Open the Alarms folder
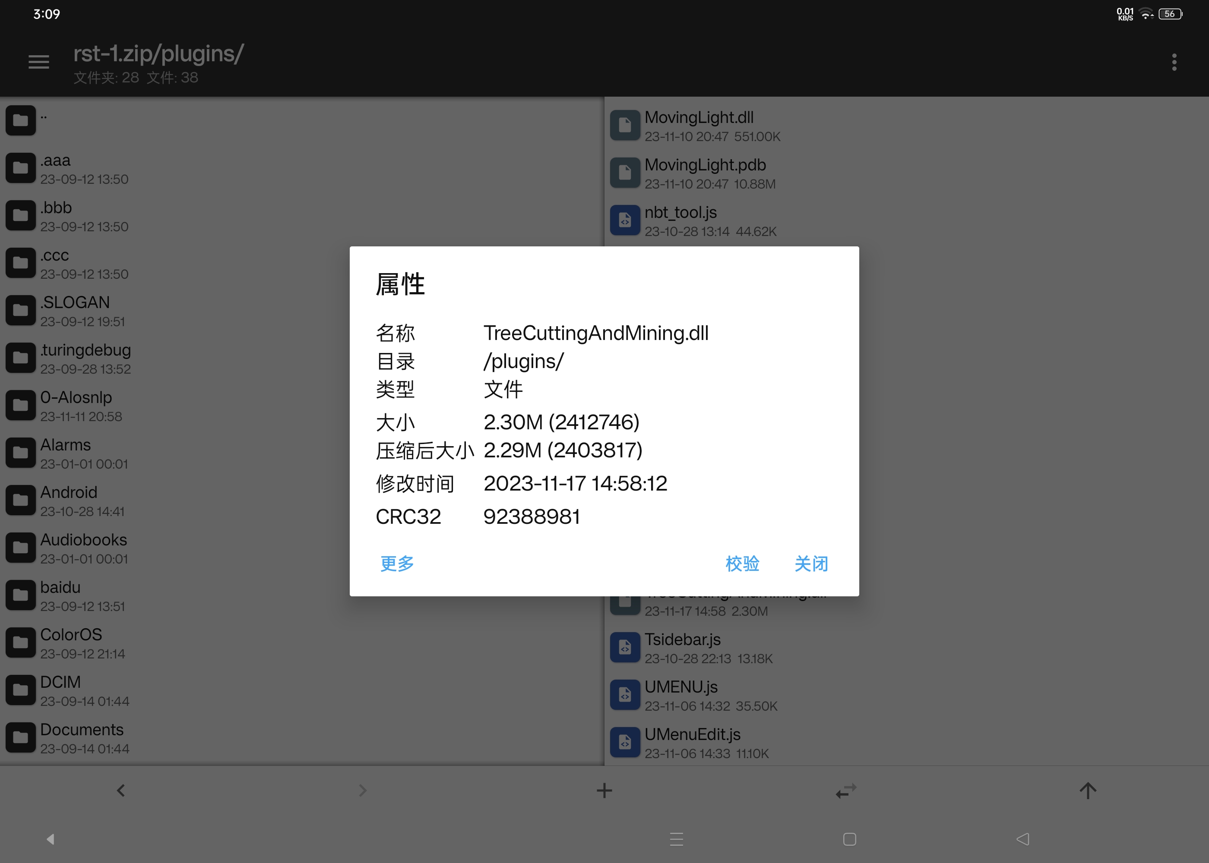The image size is (1209, 863). point(302,453)
